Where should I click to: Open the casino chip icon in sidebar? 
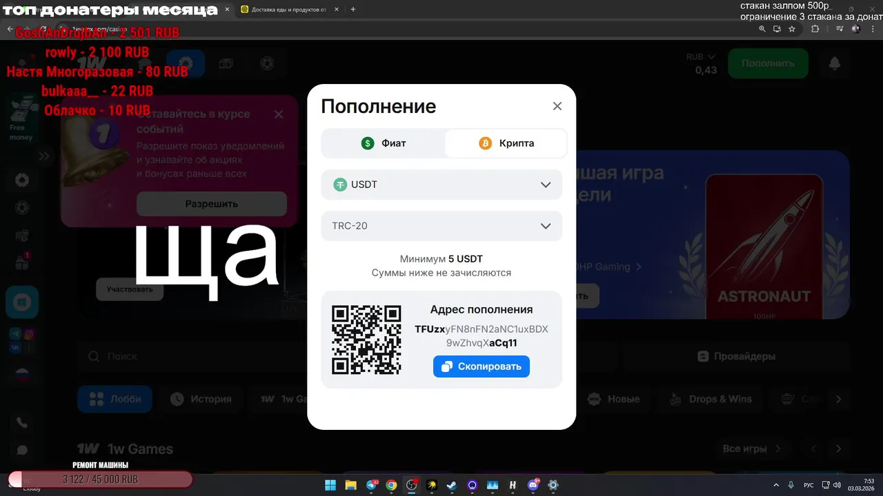(22, 180)
